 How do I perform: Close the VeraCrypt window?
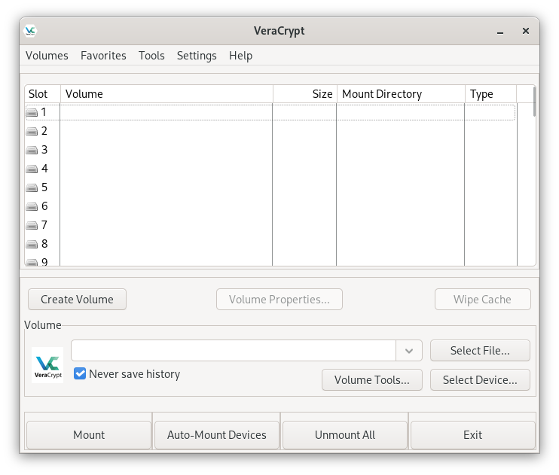pyautogui.click(x=526, y=31)
